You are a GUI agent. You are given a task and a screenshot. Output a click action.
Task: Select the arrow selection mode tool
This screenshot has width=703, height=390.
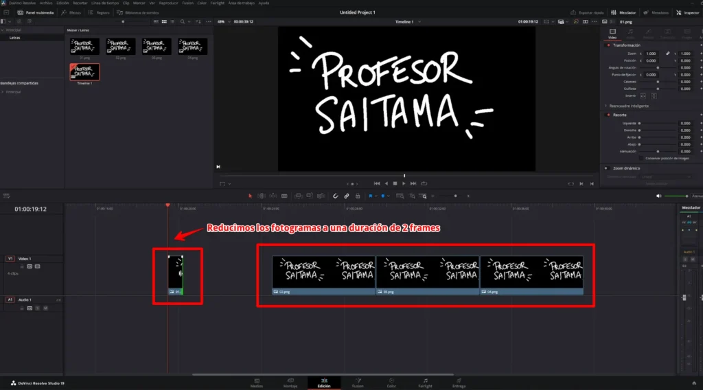coord(250,196)
